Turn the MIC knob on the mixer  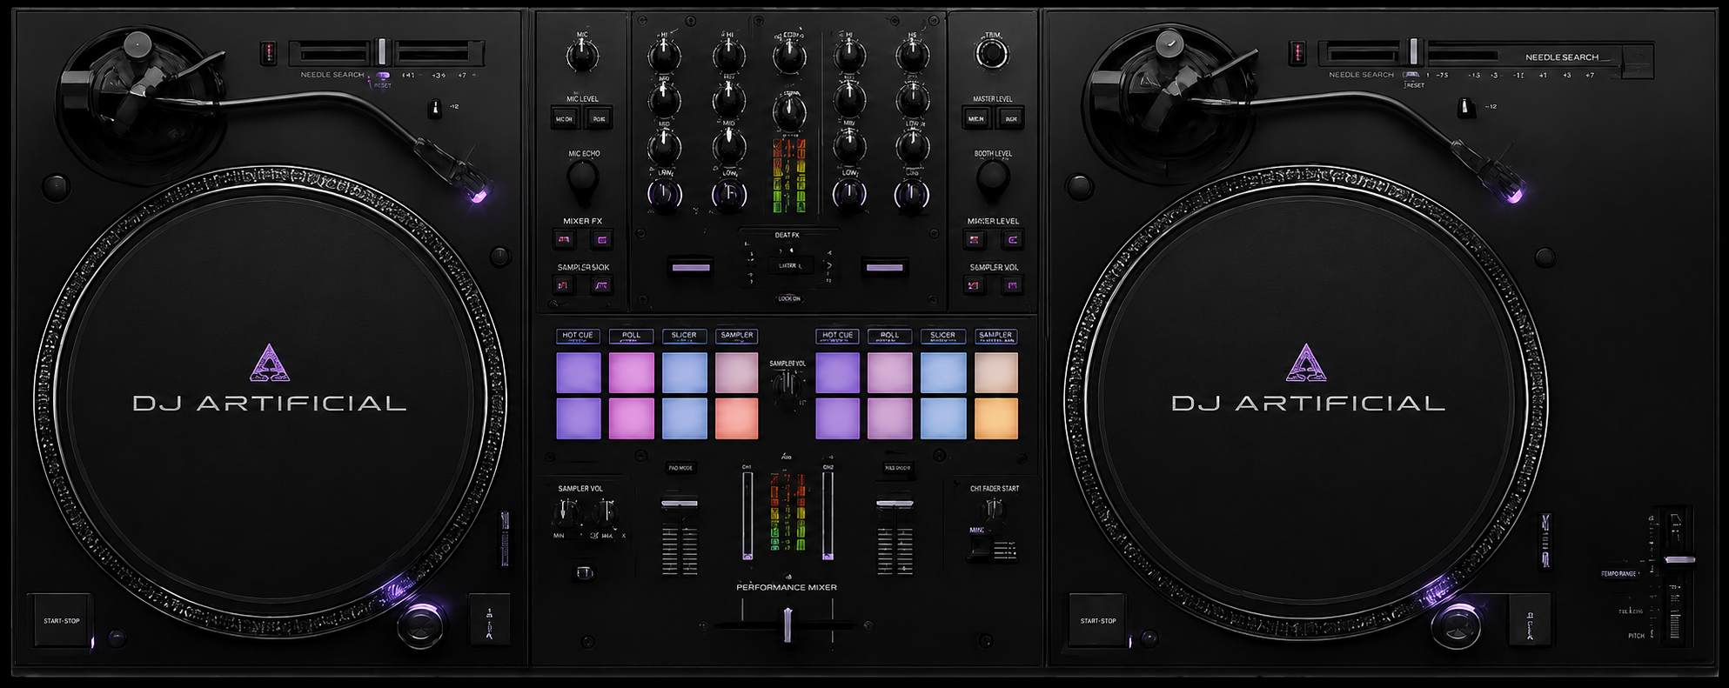click(582, 57)
